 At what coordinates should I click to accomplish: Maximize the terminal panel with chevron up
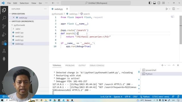point(173,65)
